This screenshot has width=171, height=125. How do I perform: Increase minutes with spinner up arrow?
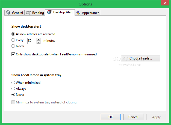(39, 39)
